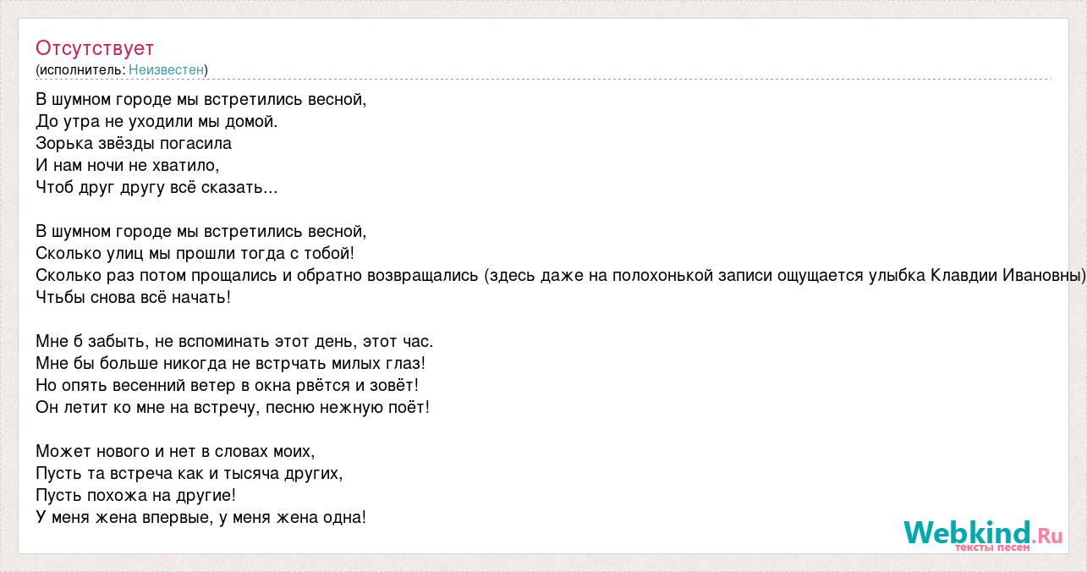Click the line Чтоб друг другу всё сказать

coord(156,188)
